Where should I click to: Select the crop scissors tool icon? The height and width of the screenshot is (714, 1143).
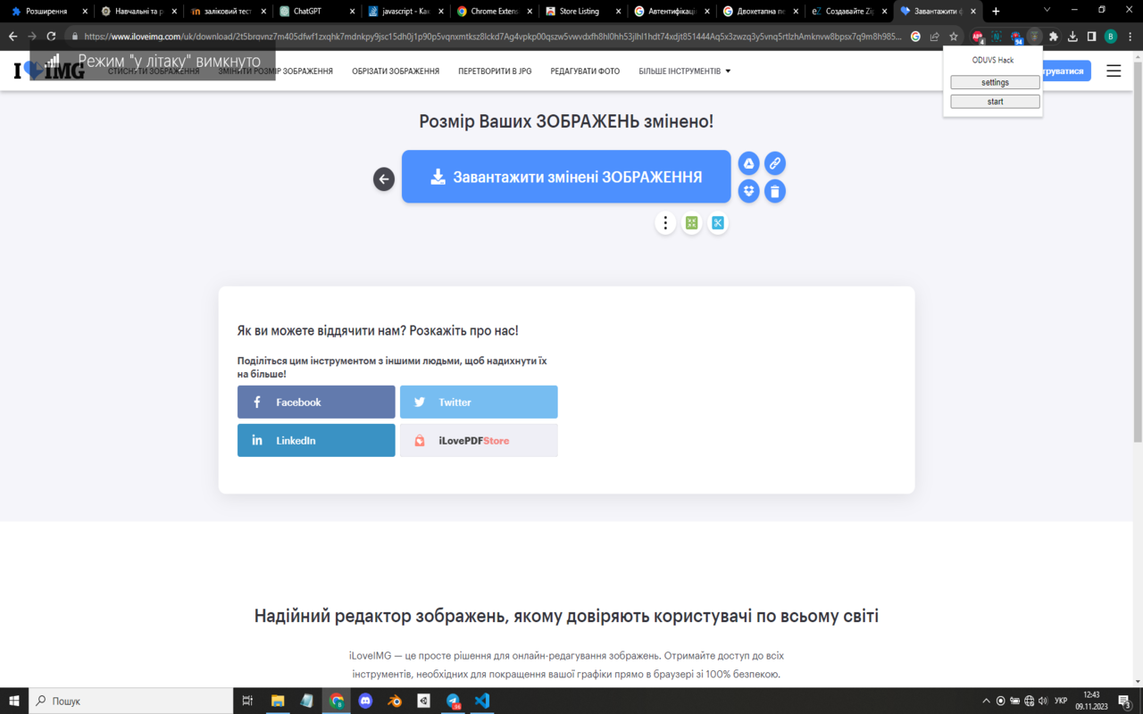718,223
